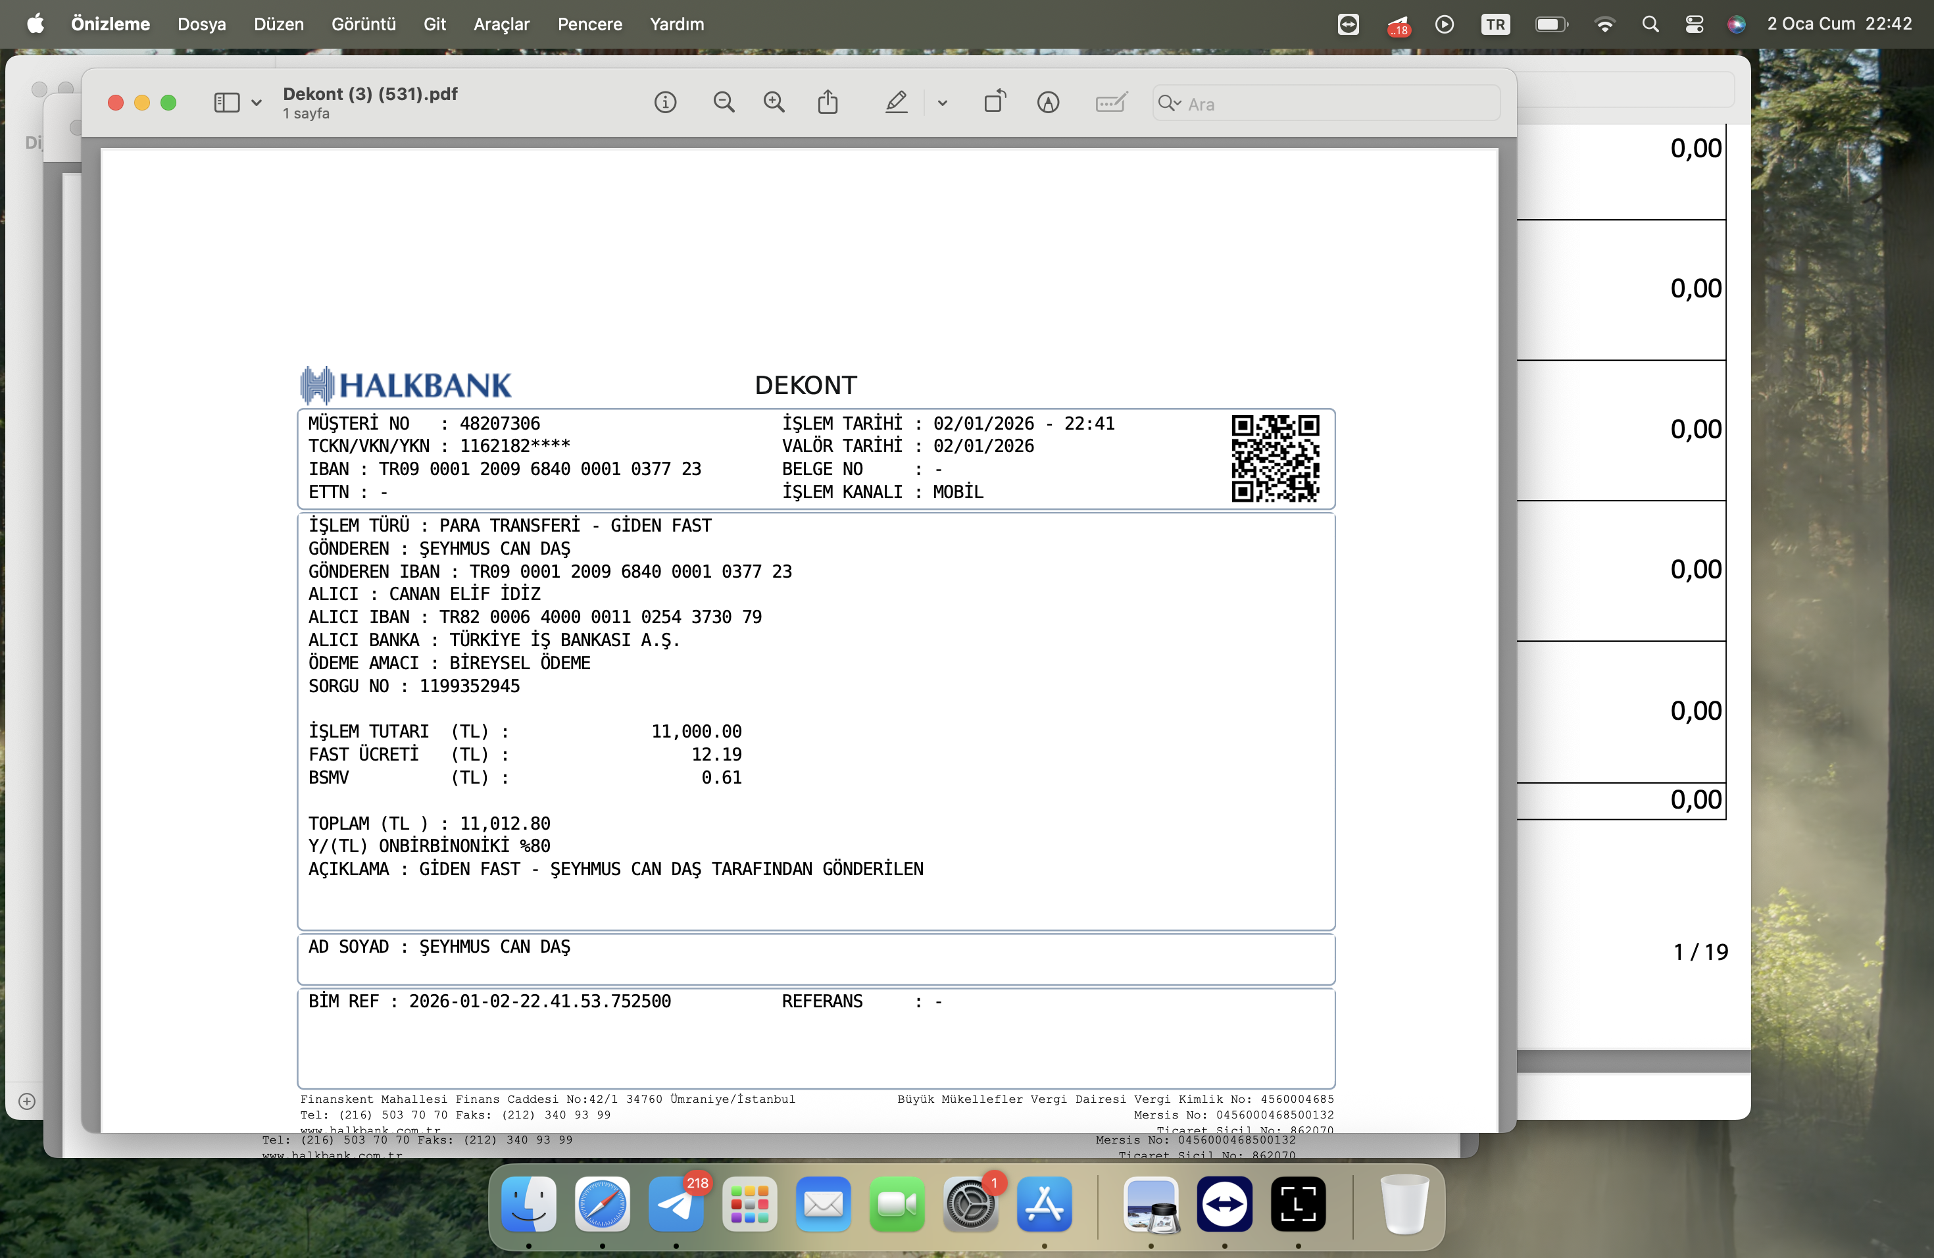Click the QR code on the receipt

[x=1275, y=459]
